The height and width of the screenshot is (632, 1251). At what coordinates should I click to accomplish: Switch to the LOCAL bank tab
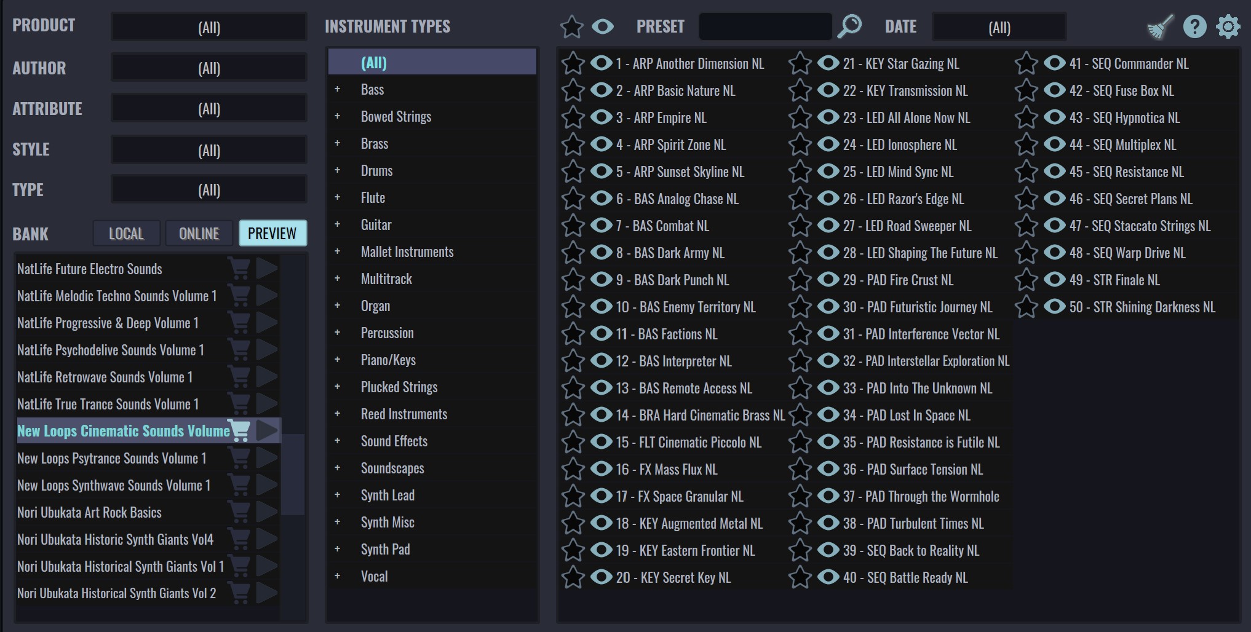coord(126,234)
